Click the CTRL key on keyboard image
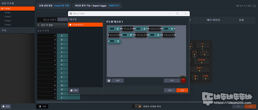Viewport: 258px width, 110px height. [x=205, y=78]
